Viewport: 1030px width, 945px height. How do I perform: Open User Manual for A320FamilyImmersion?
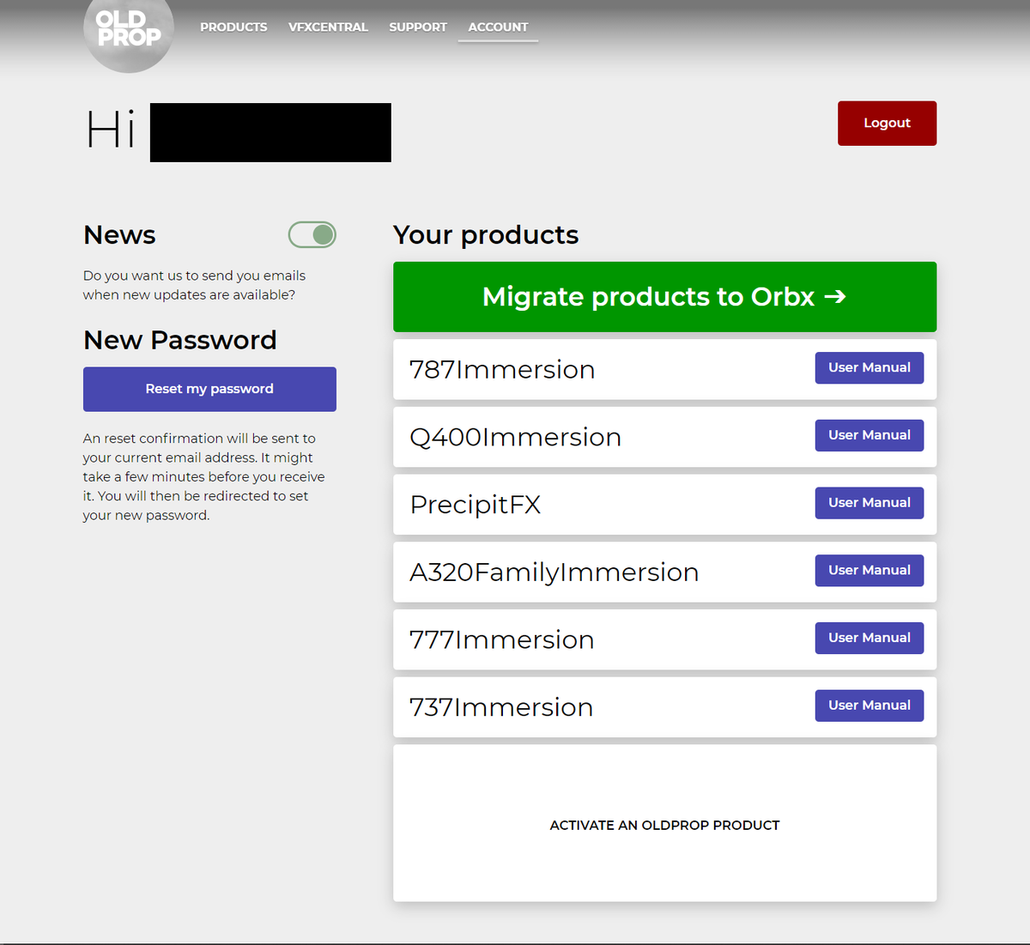(869, 570)
